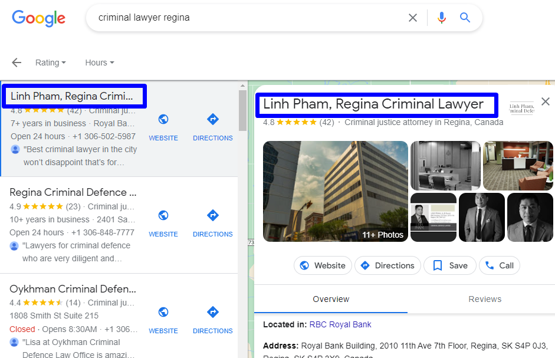Open the Rating filter dropdown

[51, 63]
